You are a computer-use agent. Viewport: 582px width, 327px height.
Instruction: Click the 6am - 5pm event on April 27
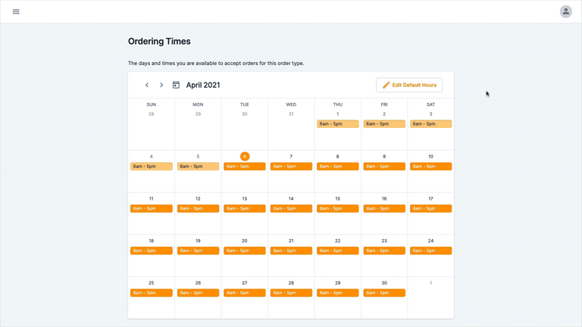pyautogui.click(x=245, y=293)
